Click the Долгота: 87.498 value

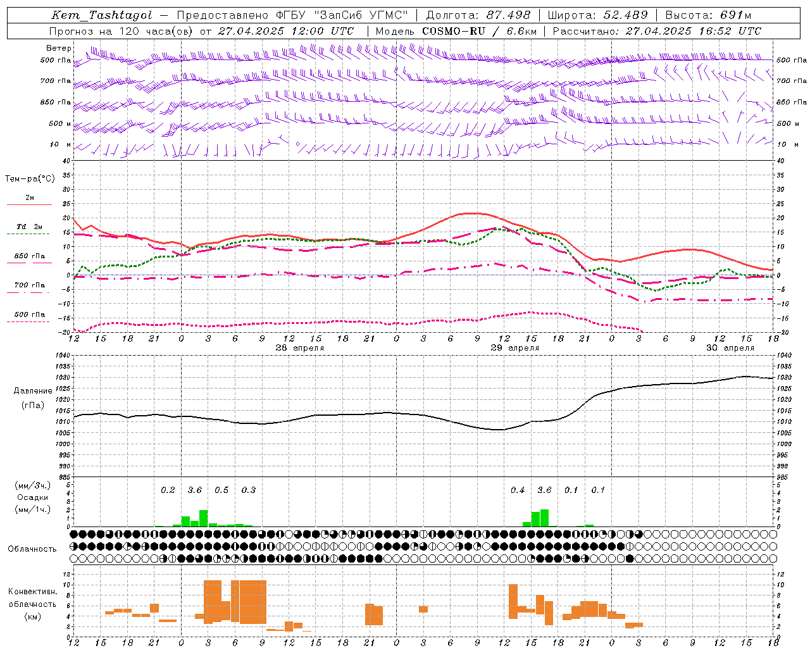click(479, 15)
